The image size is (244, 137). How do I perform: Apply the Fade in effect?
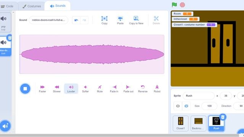click(x=114, y=89)
